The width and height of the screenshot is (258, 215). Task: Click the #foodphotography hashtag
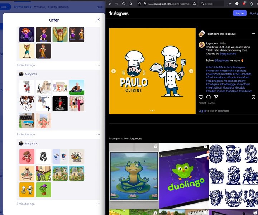click(x=234, y=81)
